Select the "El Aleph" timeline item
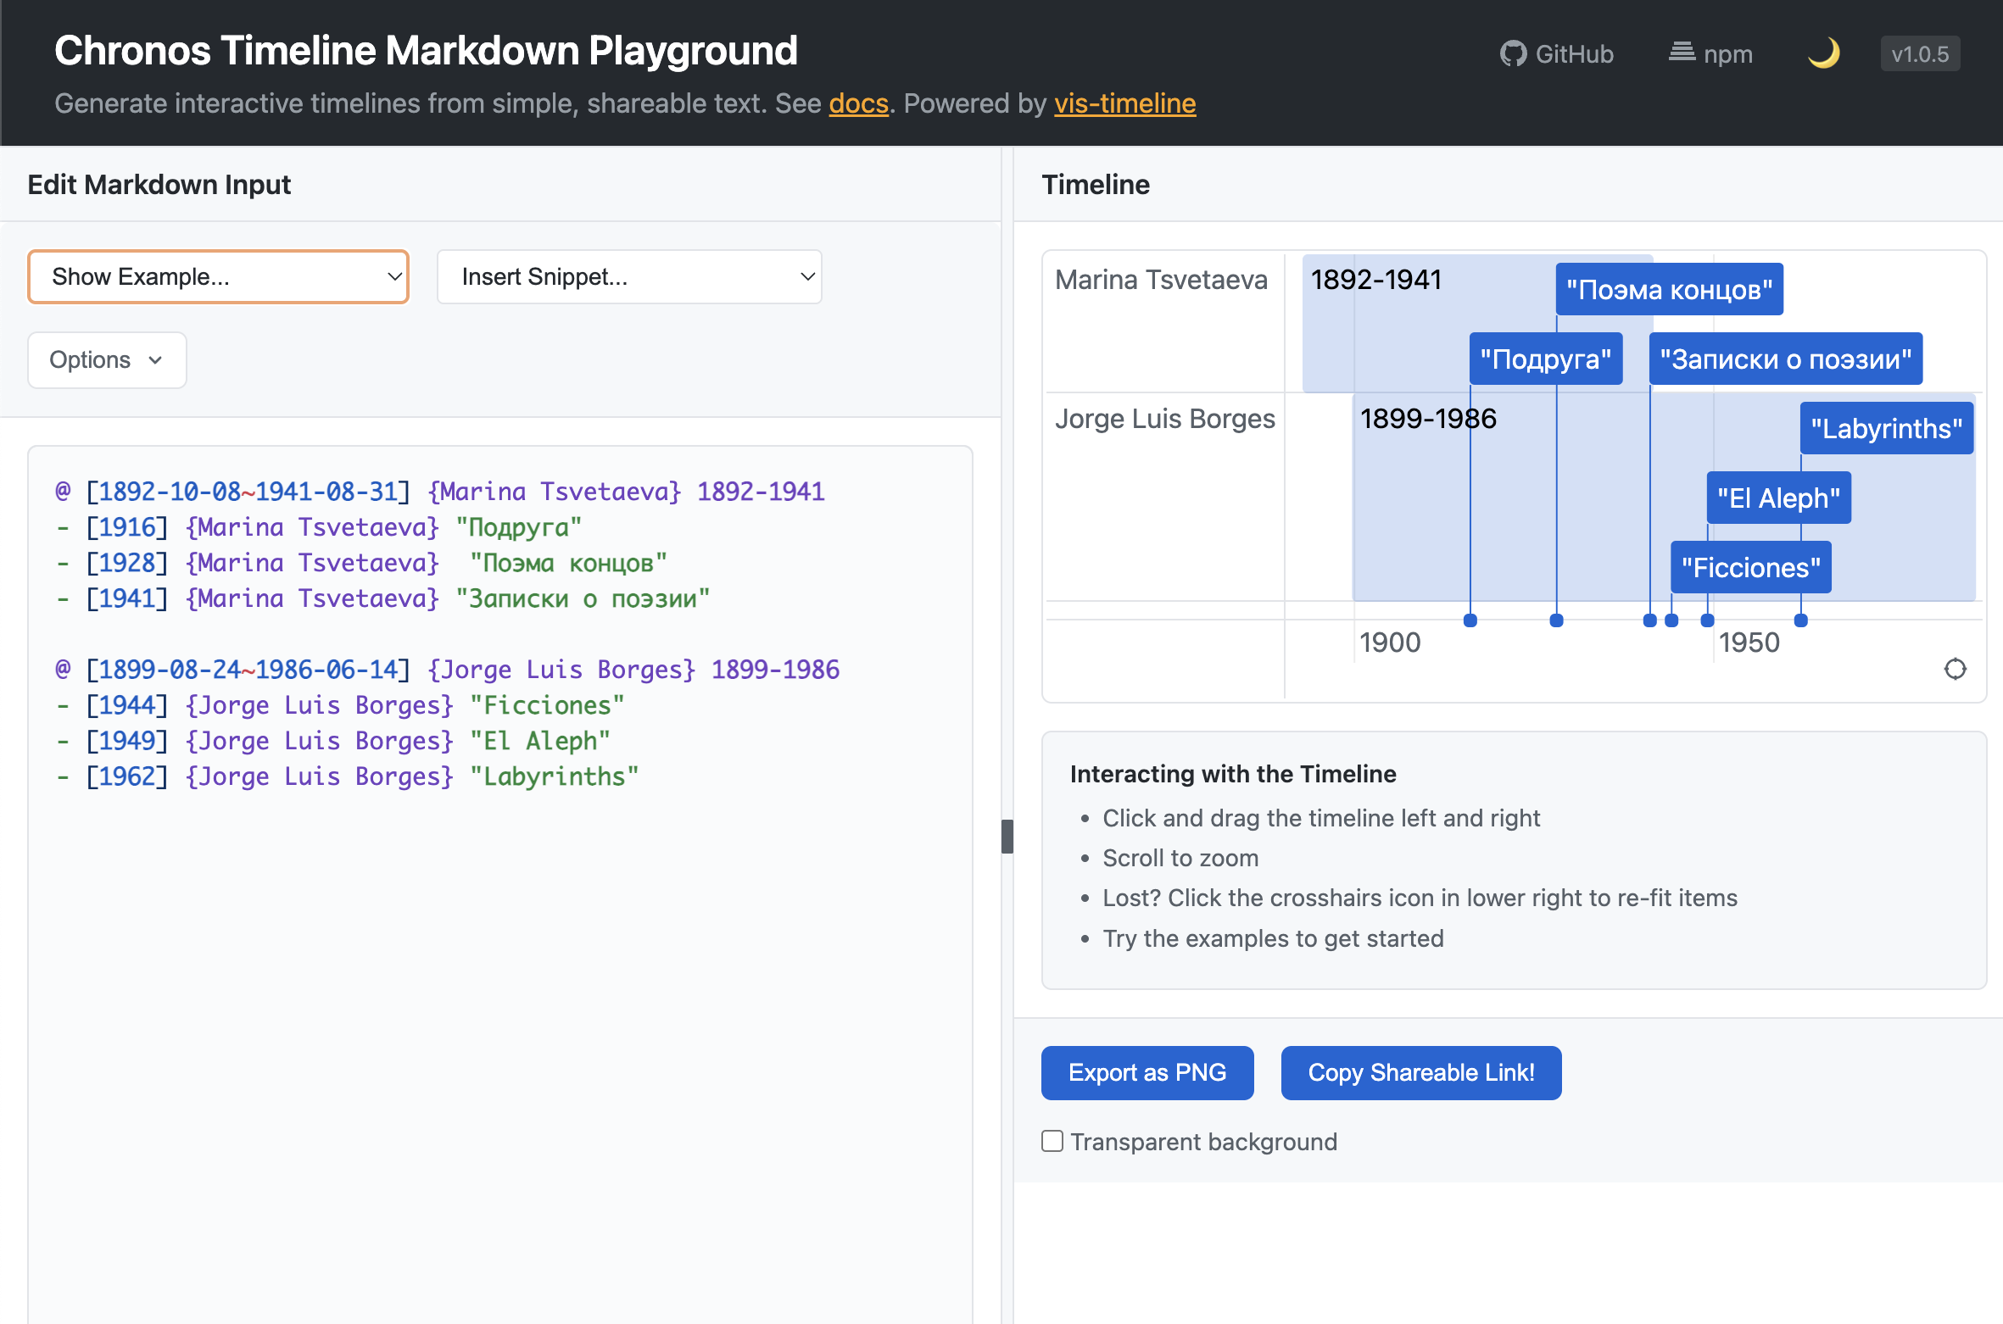 click(1778, 498)
